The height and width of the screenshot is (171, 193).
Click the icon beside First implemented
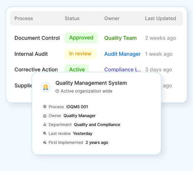point(45,142)
